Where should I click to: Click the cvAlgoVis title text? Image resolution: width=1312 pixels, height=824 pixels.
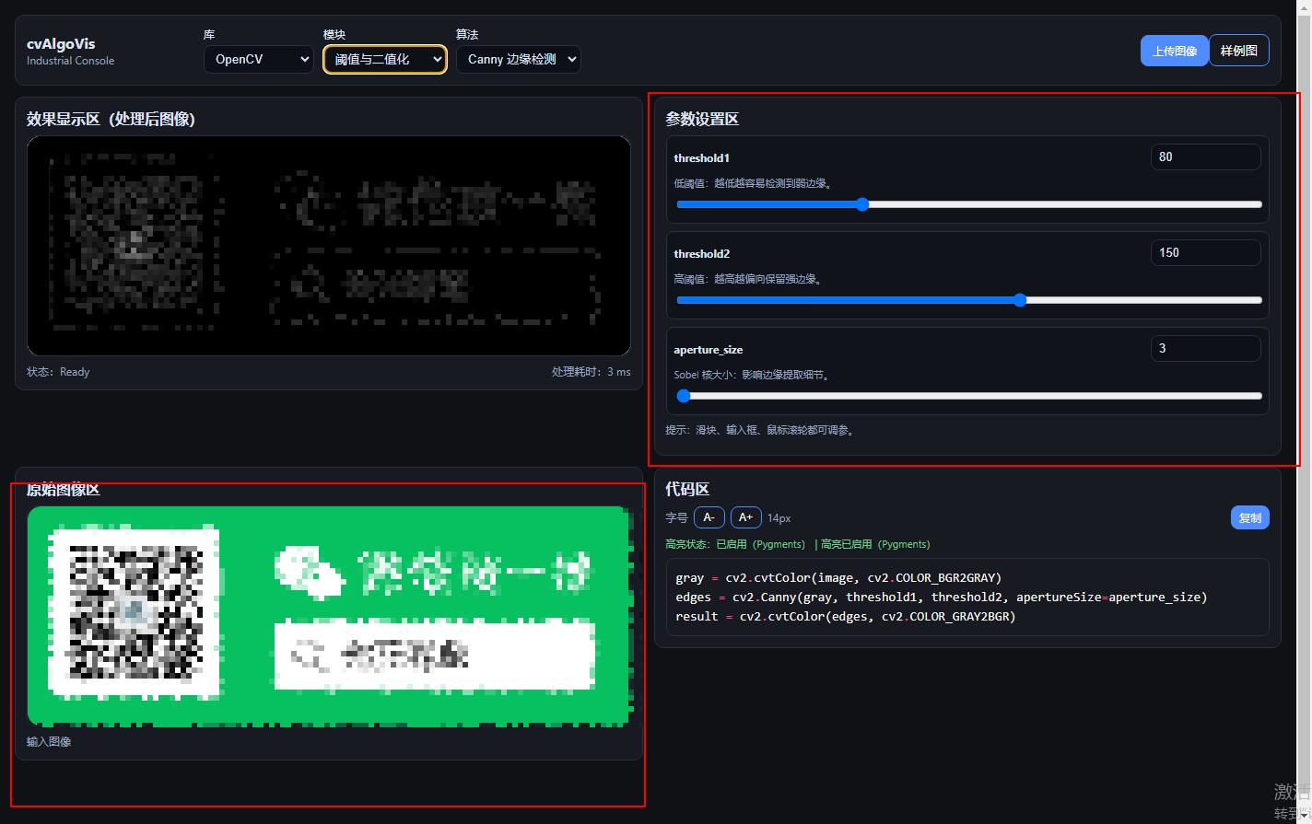pyautogui.click(x=61, y=43)
